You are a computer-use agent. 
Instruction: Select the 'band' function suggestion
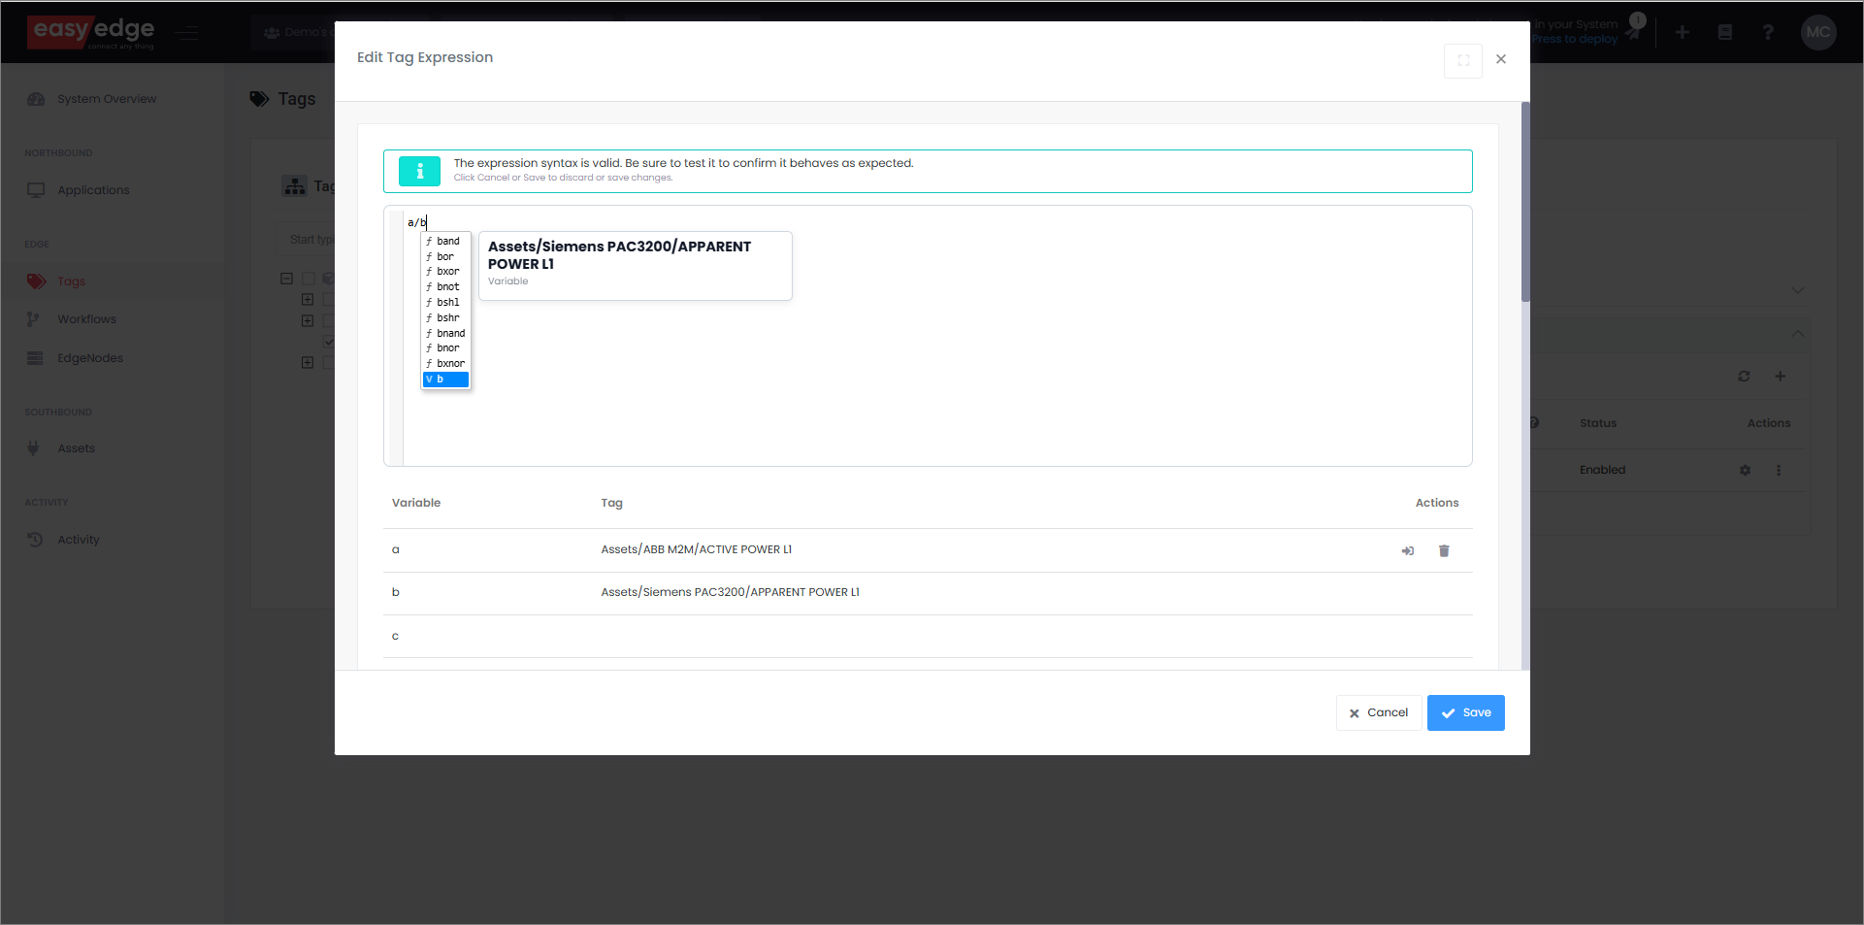tap(447, 242)
